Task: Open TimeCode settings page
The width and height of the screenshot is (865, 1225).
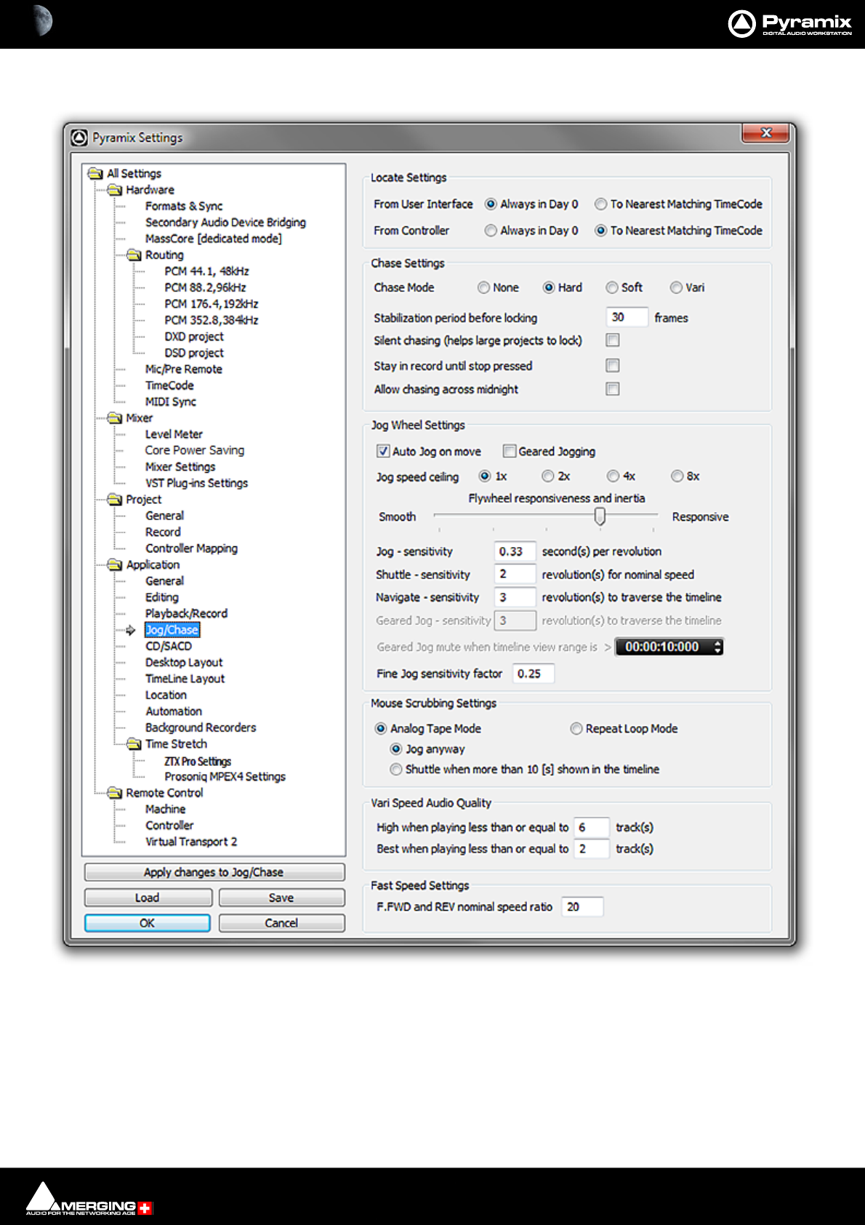Action: (169, 386)
